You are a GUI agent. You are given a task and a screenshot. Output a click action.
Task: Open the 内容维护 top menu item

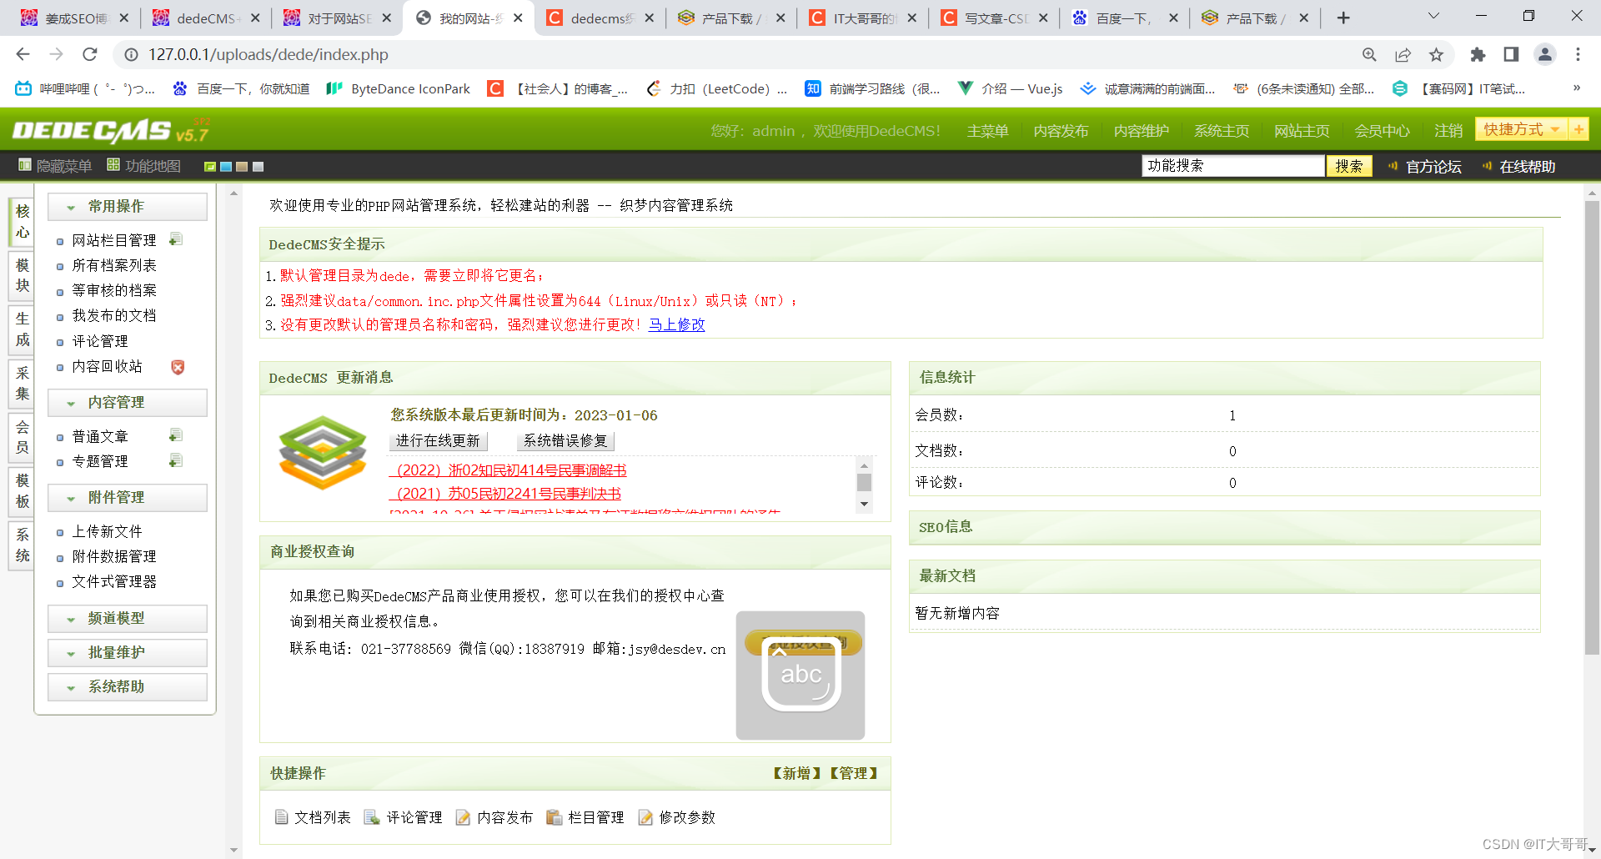[1141, 131]
